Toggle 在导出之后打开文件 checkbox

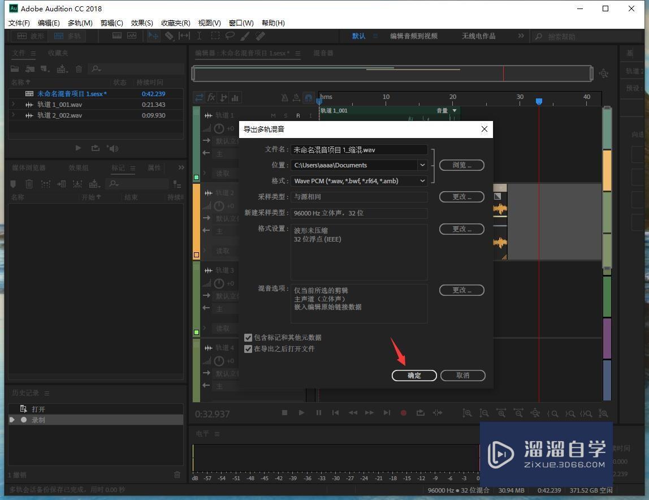tap(248, 349)
